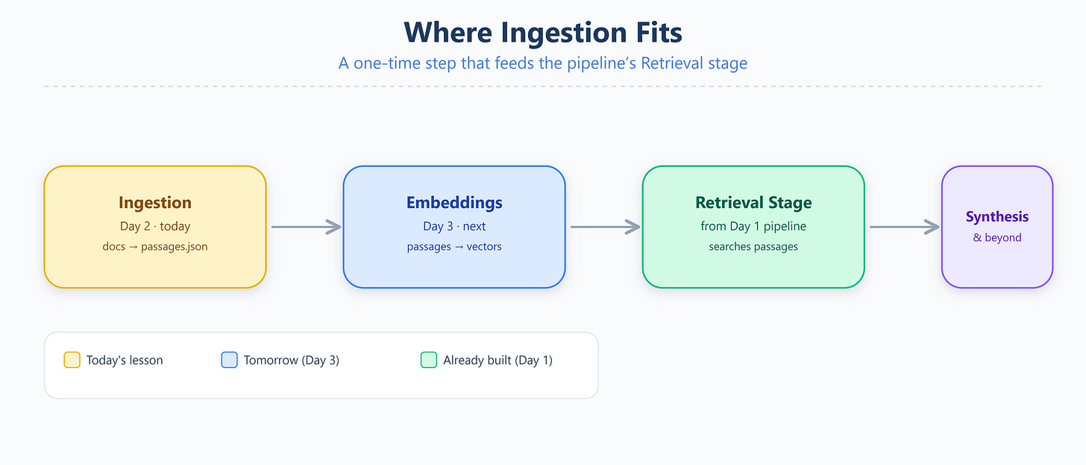Click the yellow Today's lesson legend swatch
This screenshot has width=1086, height=465.
click(x=72, y=360)
